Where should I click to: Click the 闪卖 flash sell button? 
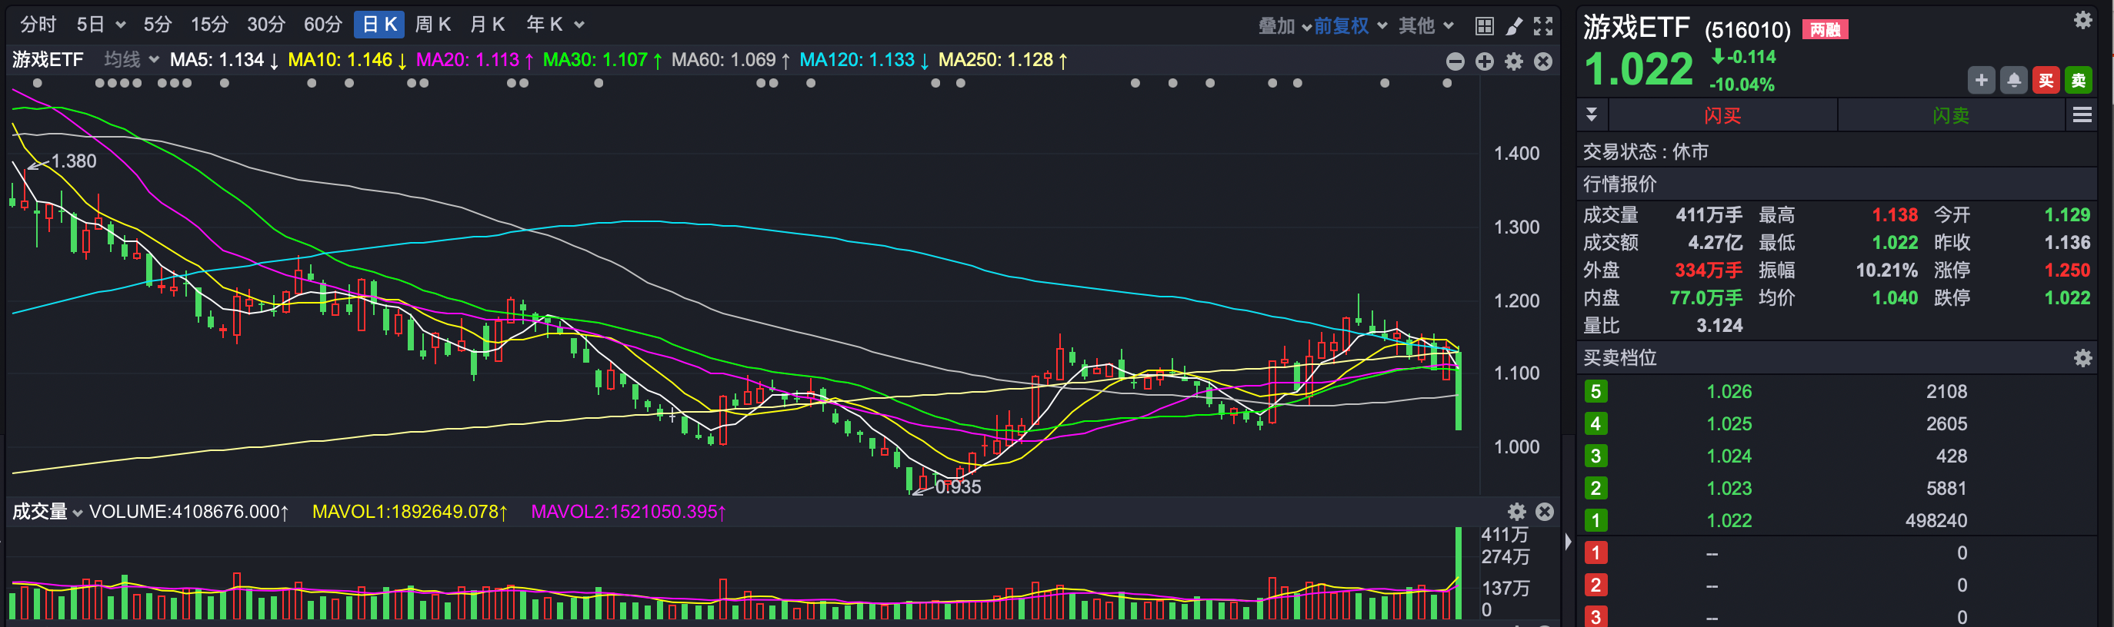click(x=1951, y=115)
